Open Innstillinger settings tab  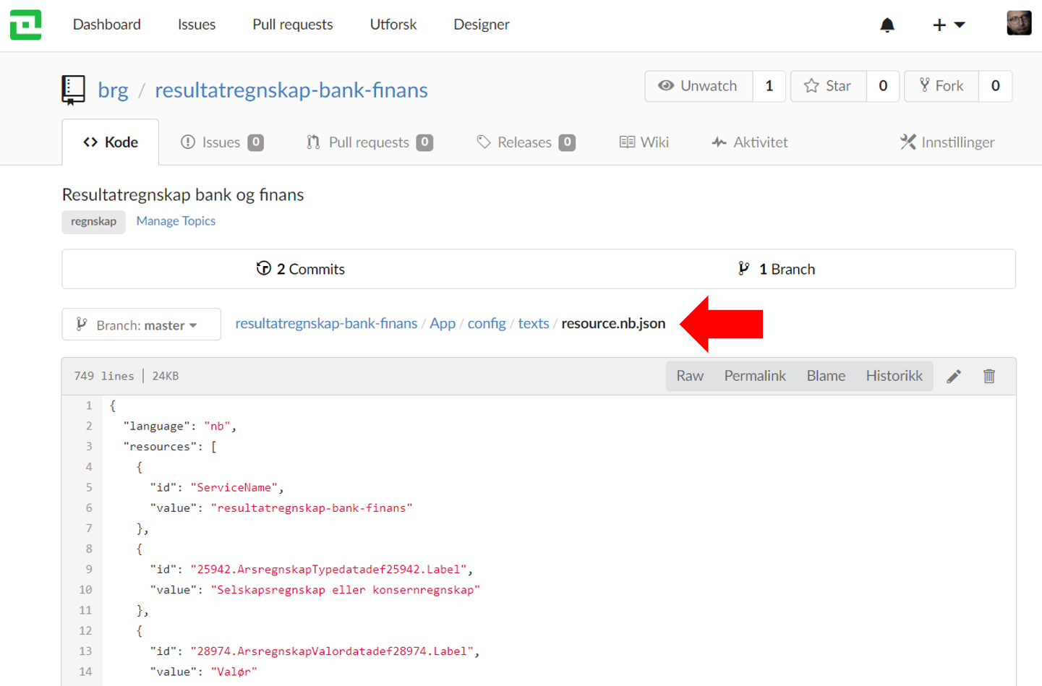tap(947, 142)
